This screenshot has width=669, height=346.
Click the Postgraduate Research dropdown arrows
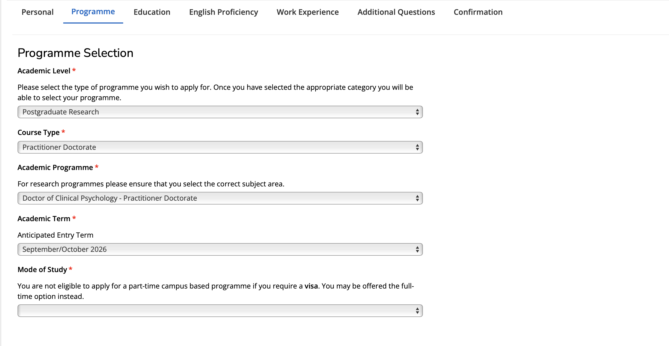tap(417, 112)
